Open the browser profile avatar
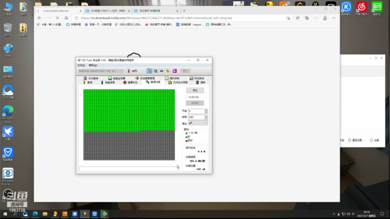390x219 pixels. tap(325, 18)
